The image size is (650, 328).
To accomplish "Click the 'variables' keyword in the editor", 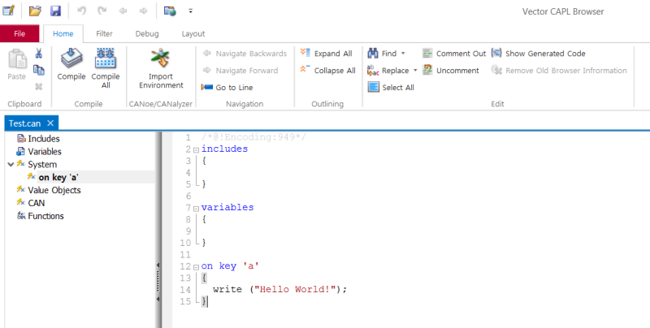I will point(227,207).
